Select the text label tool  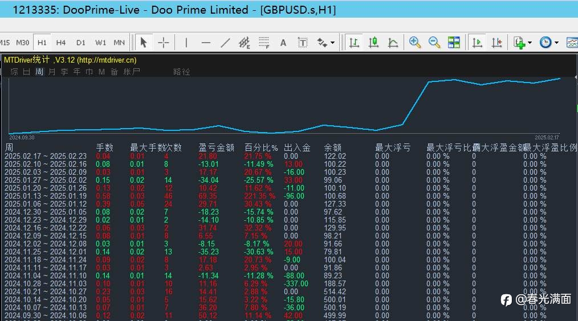pyautogui.click(x=302, y=43)
